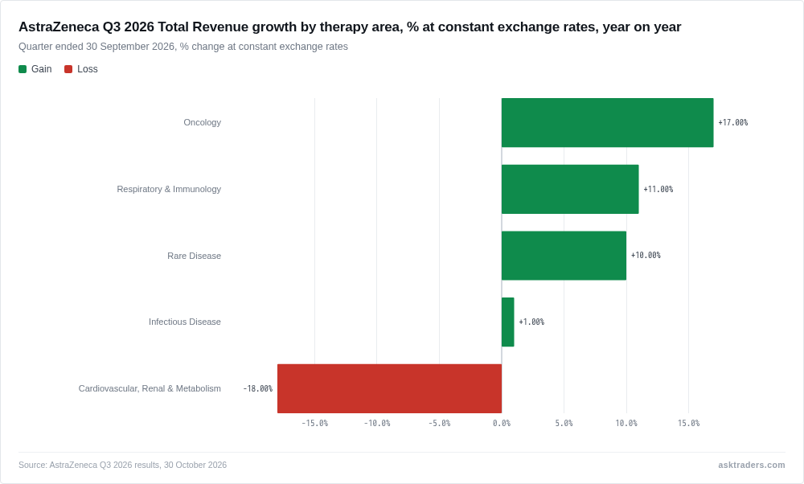Click the Source: AstraZeneca Q3 2026 results footnote
The image size is (804, 484).
pyautogui.click(x=122, y=465)
